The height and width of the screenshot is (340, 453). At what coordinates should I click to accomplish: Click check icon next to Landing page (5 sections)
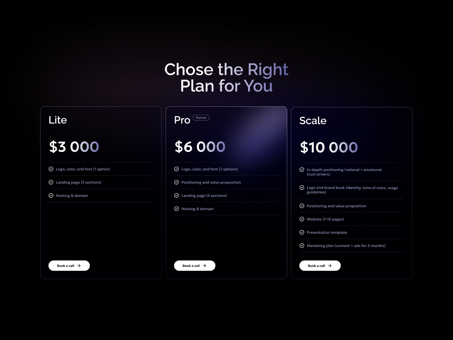(176, 195)
